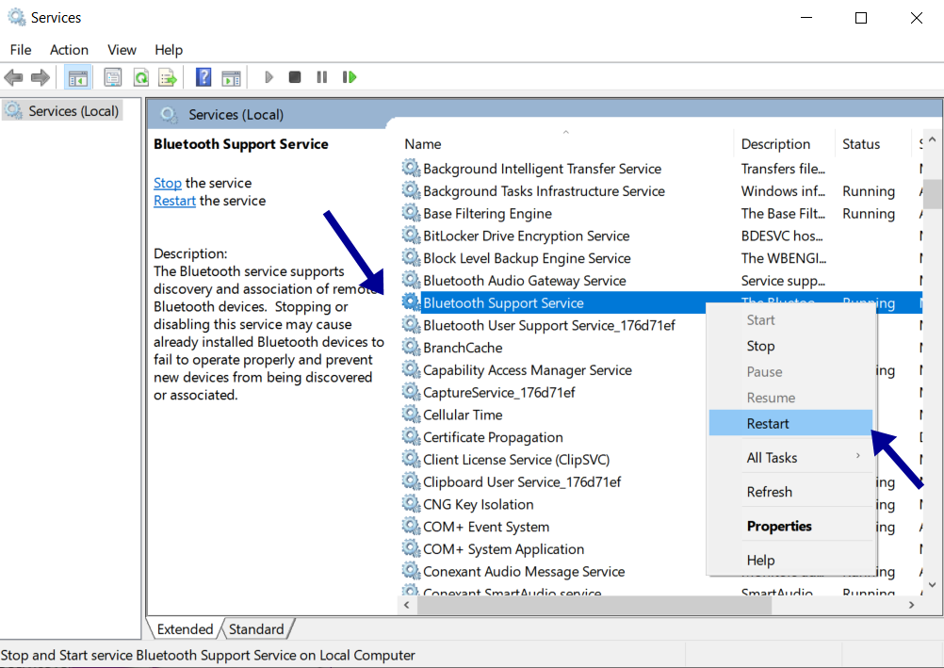944x668 pixels.
Task: Click the Stop link to stop the service
Action: [167, 183]
